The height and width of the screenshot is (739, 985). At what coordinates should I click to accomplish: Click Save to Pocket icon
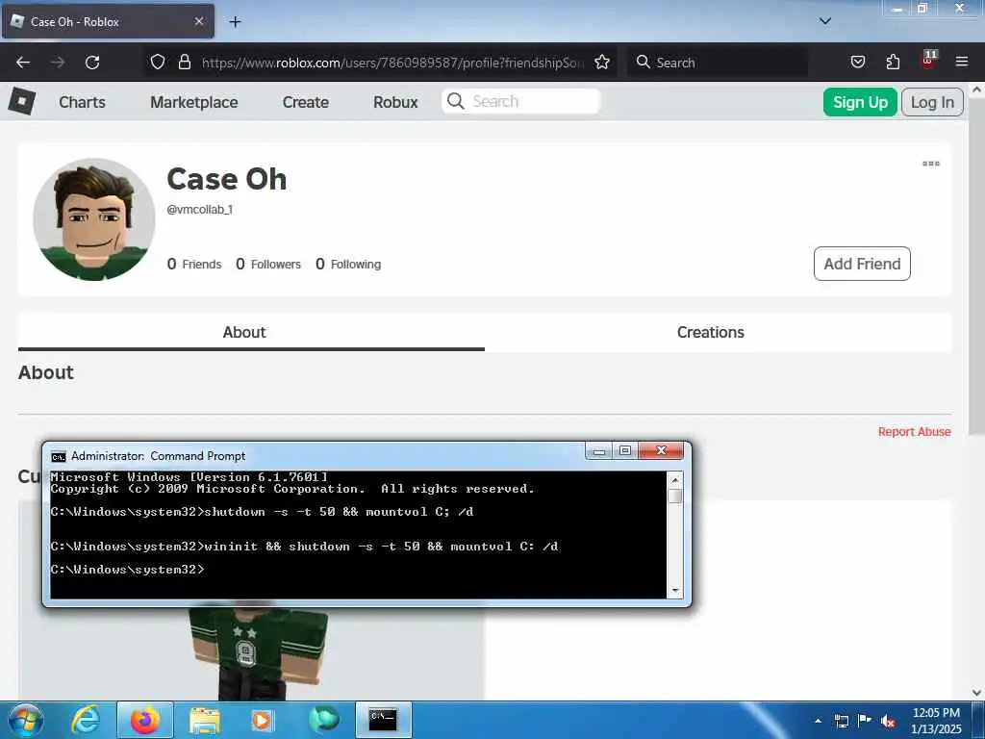tap(857, 62)
